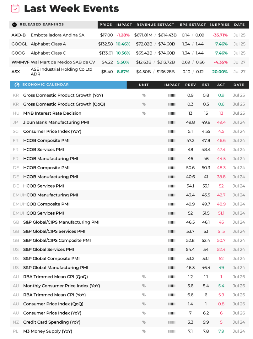Click the $671.81M revenue estimate
This screenshot has width=253, height=339.
pos(143,35)
